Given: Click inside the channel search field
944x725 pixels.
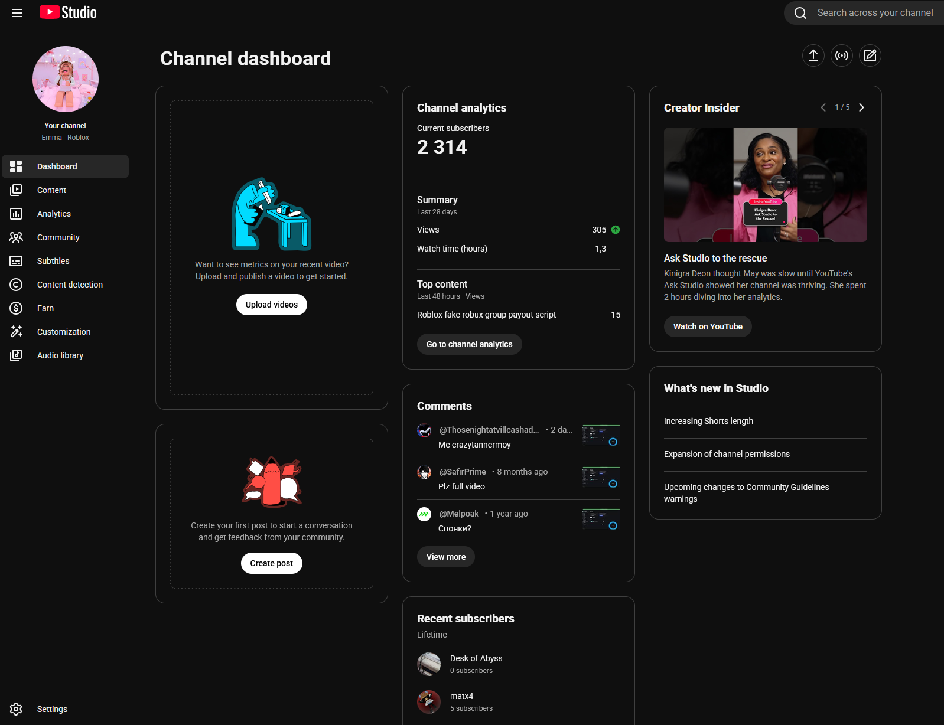Looking at the screenshot, I should [x=875, y=13].
